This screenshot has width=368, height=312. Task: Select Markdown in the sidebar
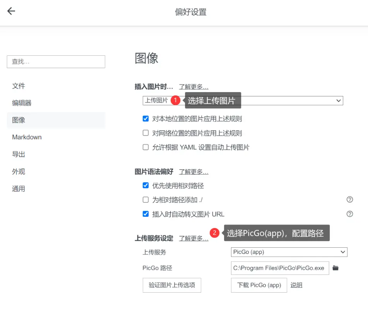click(x=27, y=137)
